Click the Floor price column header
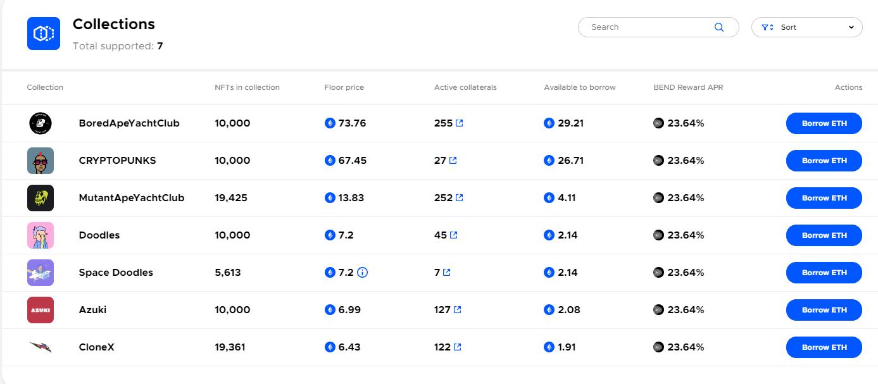The width and height of the screenshot is (878, 384). point(344,87)
